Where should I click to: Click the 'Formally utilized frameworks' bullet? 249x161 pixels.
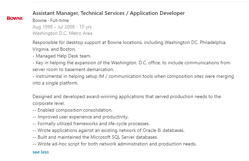pyautogui.click(x=91, y=123)
